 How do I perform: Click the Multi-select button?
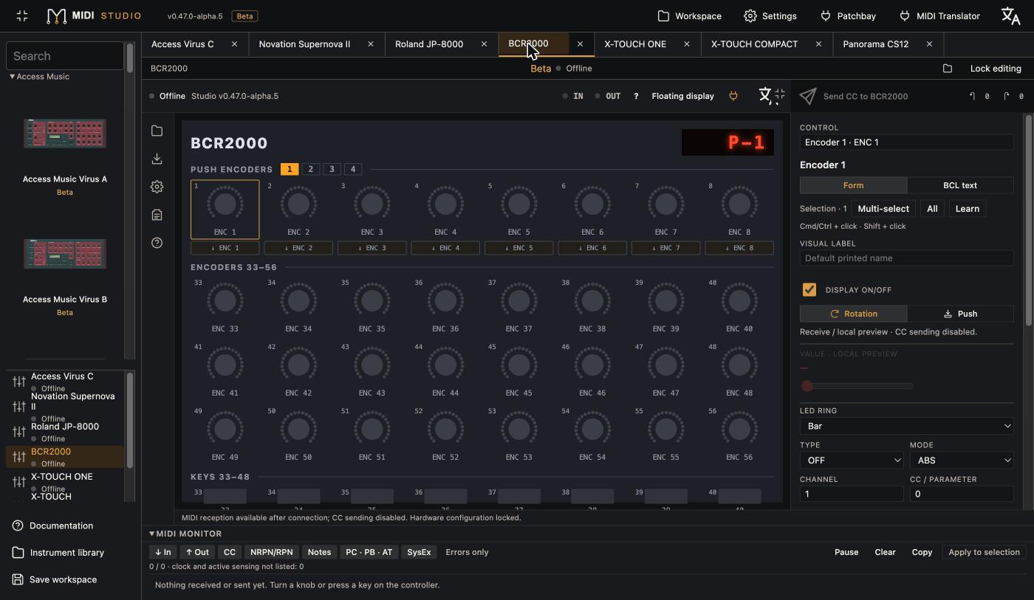click(x=883, y=209)
